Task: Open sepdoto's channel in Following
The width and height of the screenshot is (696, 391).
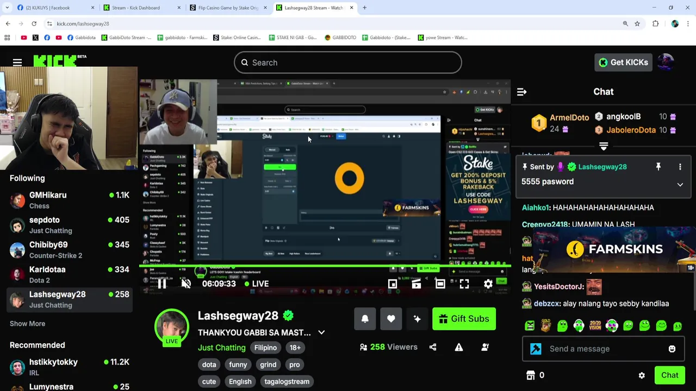Action: click(x=69, y=225)
